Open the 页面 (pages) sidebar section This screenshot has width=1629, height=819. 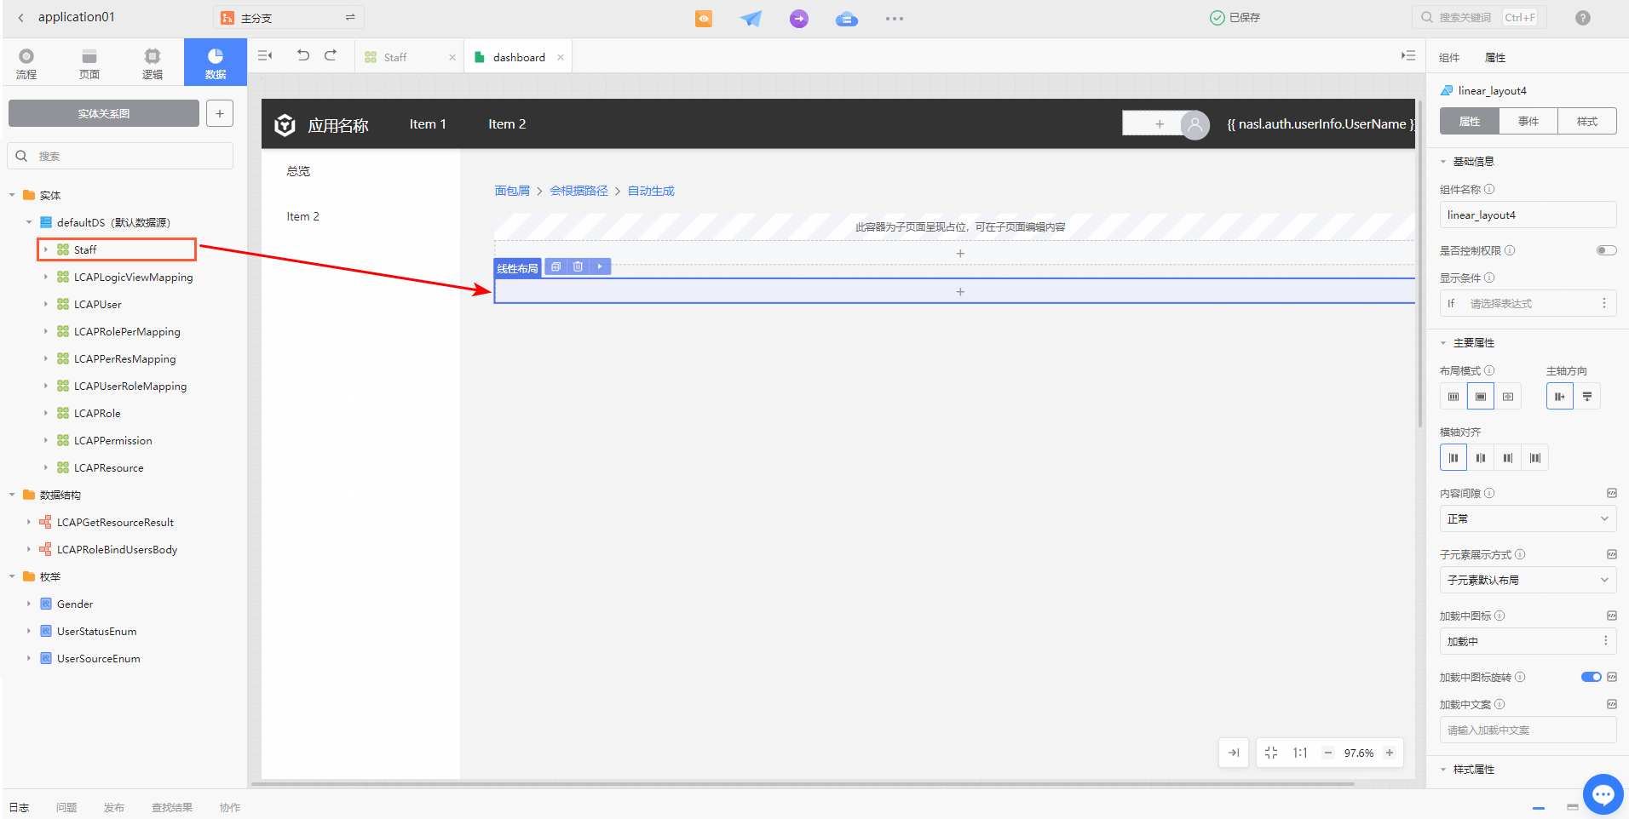coord(89,63)
